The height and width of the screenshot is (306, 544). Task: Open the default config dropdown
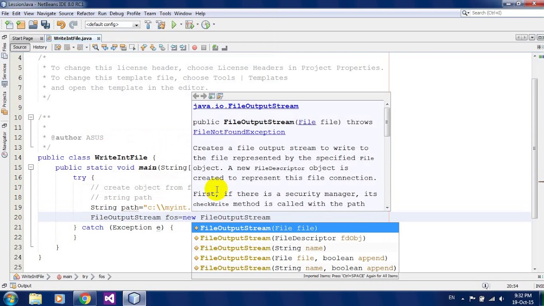pos(112,25)
